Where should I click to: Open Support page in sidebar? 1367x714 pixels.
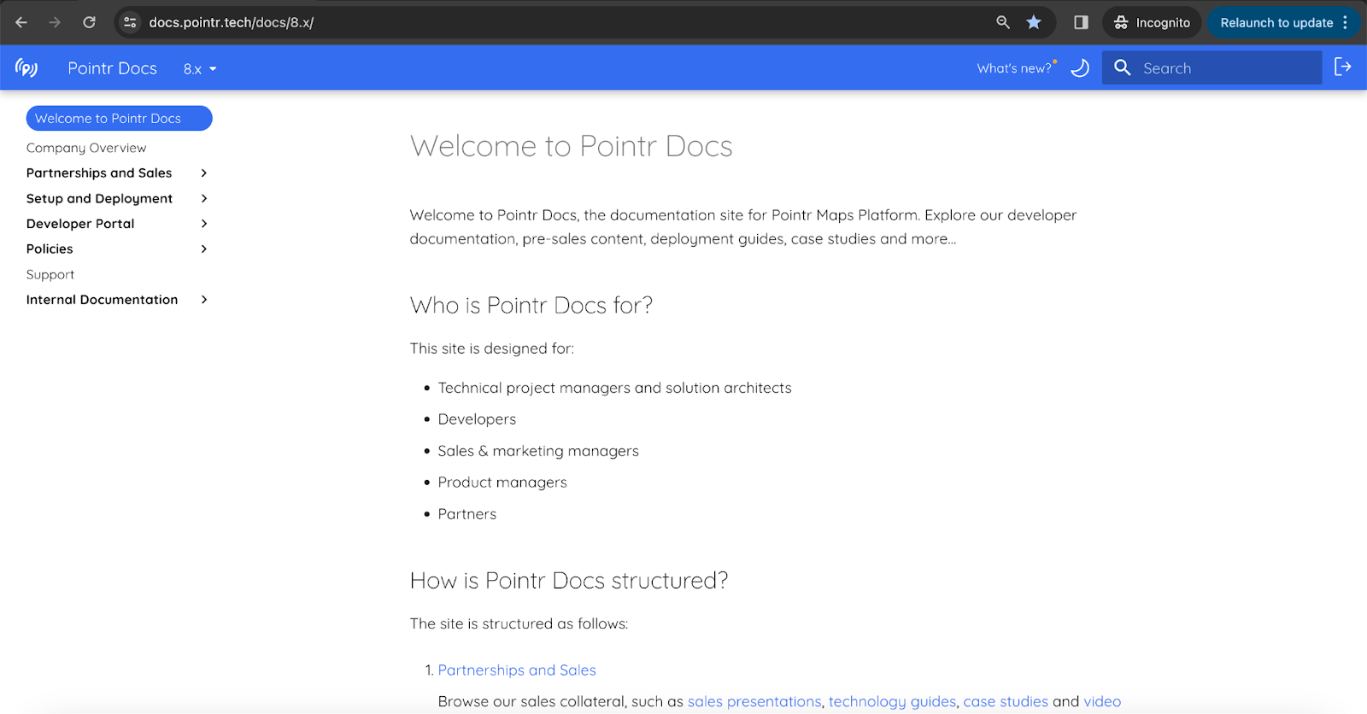click(50, 274)
